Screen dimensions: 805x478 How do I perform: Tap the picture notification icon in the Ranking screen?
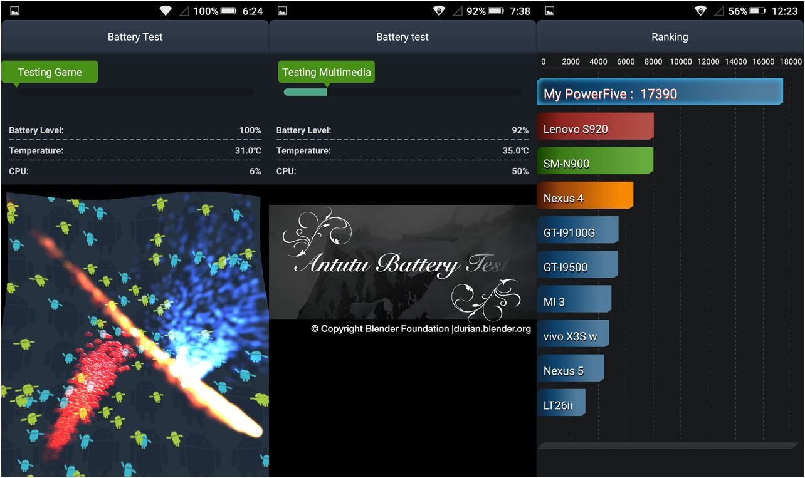click(550, 11)
